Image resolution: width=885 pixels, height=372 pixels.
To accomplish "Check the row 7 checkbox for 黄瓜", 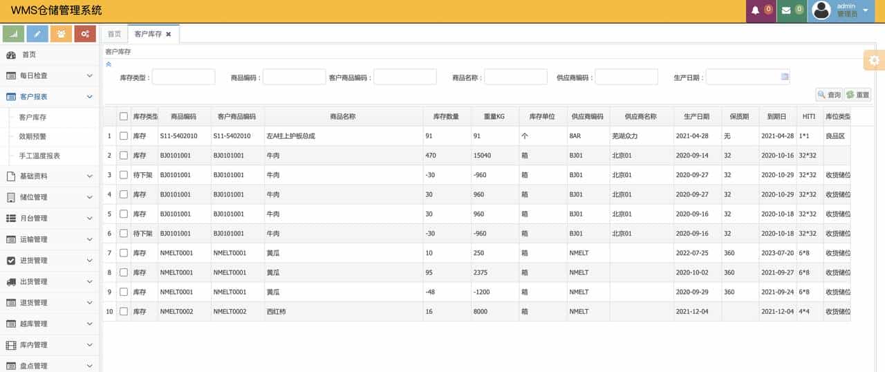I will (124, 253).
